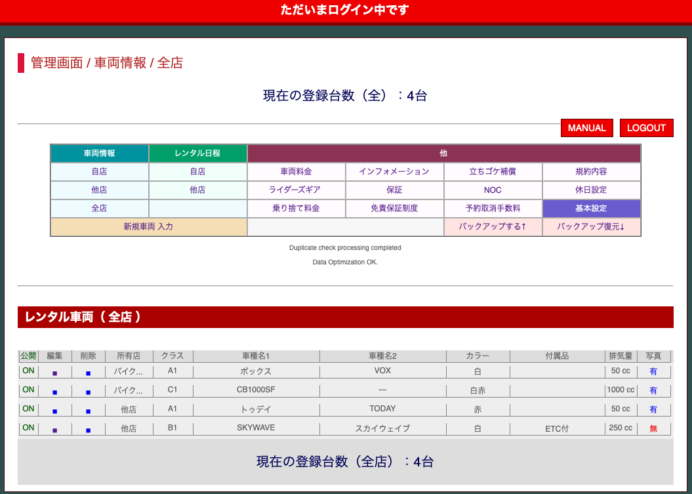Click the スカイウェイブ cell text
This screenshot has width=692, height=494.
[382, 428]
